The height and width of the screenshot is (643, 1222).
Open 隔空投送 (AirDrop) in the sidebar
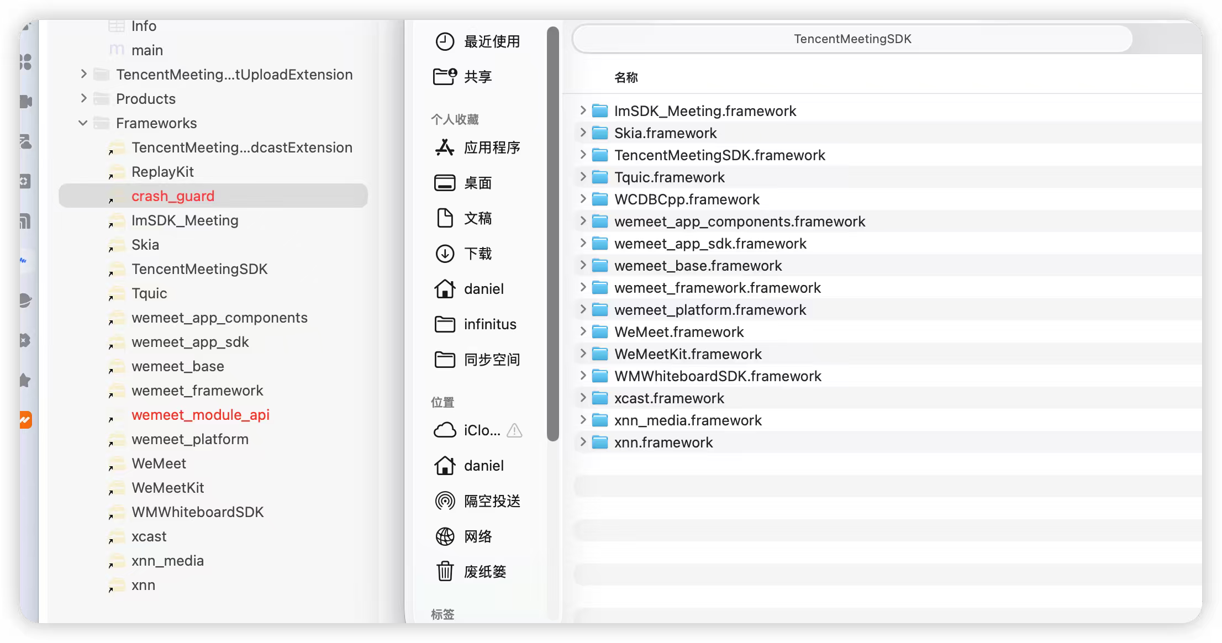[x=491, y=501]
